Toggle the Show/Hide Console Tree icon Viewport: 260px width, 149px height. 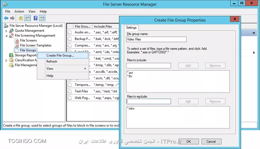point(28,18)
